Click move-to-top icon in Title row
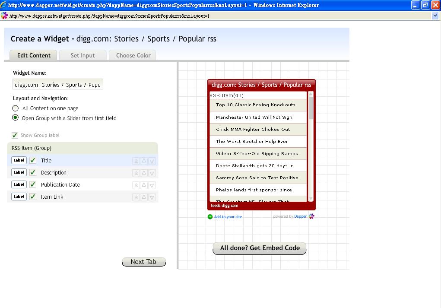The height and width of the screenshot is (308, 441). [x=136, y=161]
